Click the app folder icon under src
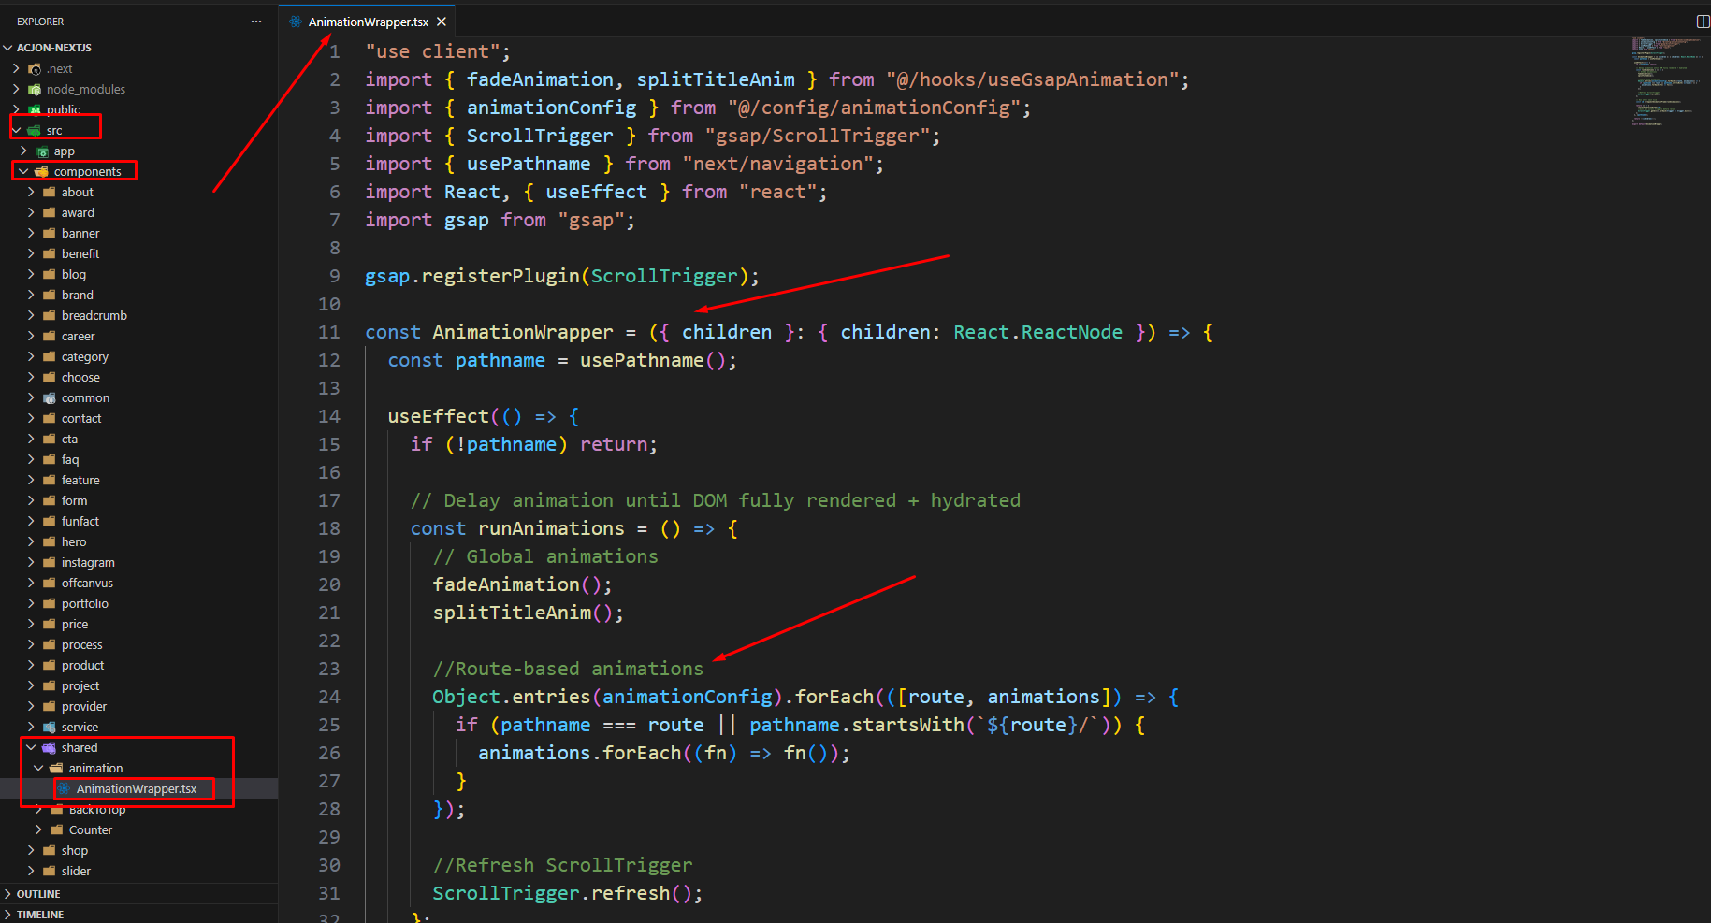 pos(42,151)
